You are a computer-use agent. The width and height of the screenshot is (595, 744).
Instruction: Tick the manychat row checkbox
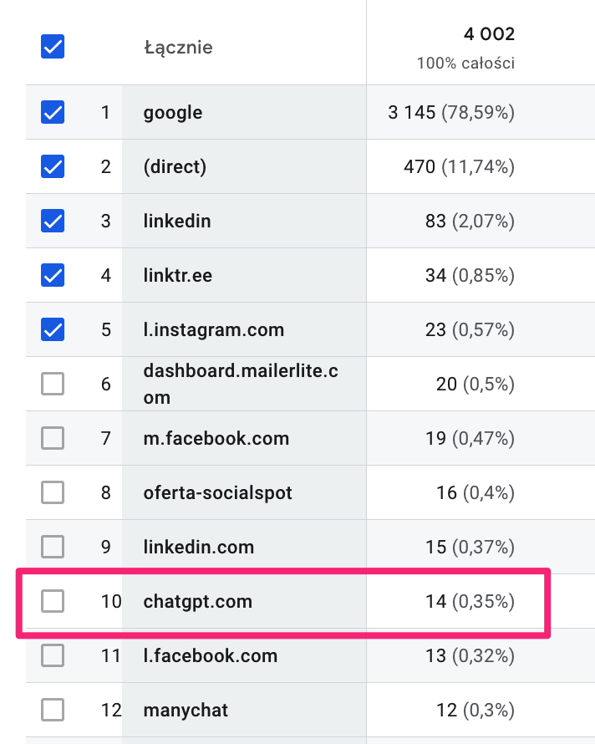[x=53, y=710]
